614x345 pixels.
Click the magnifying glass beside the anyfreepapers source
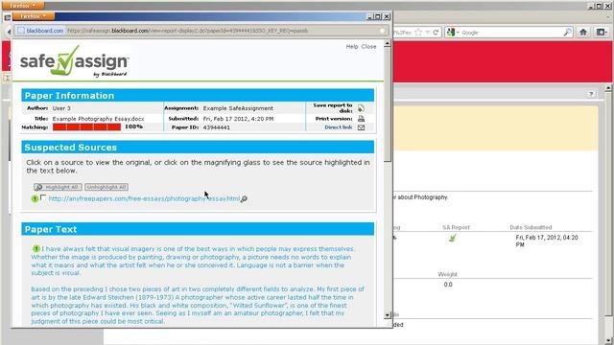coord(244,198)
